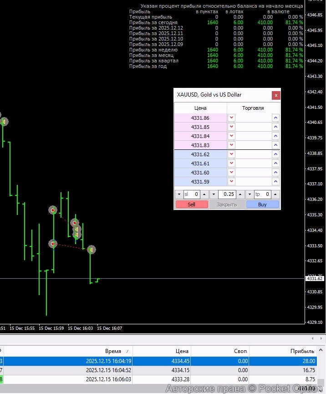Image resolution: width=326 pixels, height=394 pixels.
Task: Click red down arrow at price 4331.86
Action: (232, 118)
